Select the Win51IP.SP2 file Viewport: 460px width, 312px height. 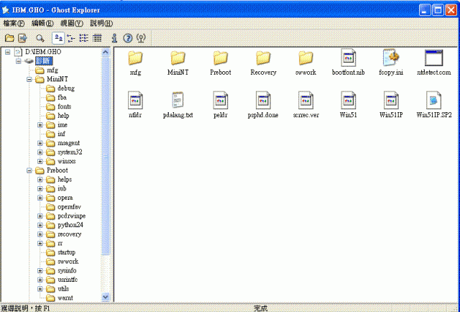click(x=434, y=105)
